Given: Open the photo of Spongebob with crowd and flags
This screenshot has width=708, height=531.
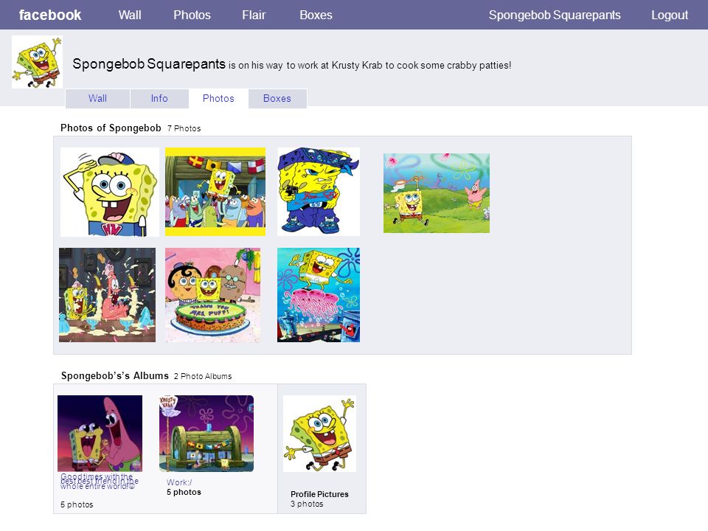Looking at the screenshot, I should [215, 192].
